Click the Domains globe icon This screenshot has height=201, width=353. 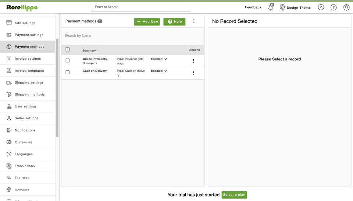click(9, 190)
